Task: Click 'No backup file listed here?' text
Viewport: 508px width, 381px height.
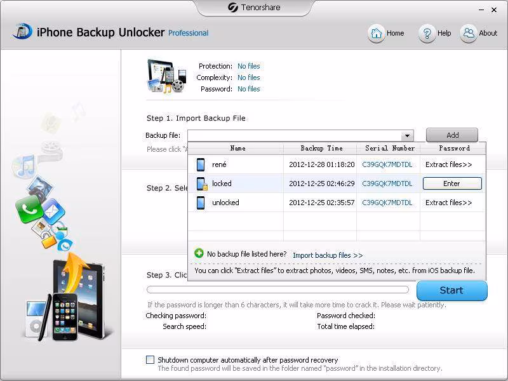Action: point(247,254)
